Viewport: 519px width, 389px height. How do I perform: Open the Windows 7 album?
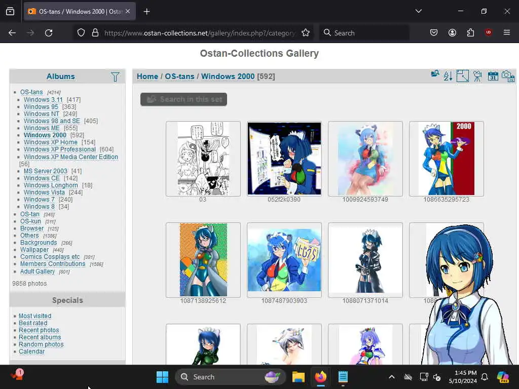(39, 200)
